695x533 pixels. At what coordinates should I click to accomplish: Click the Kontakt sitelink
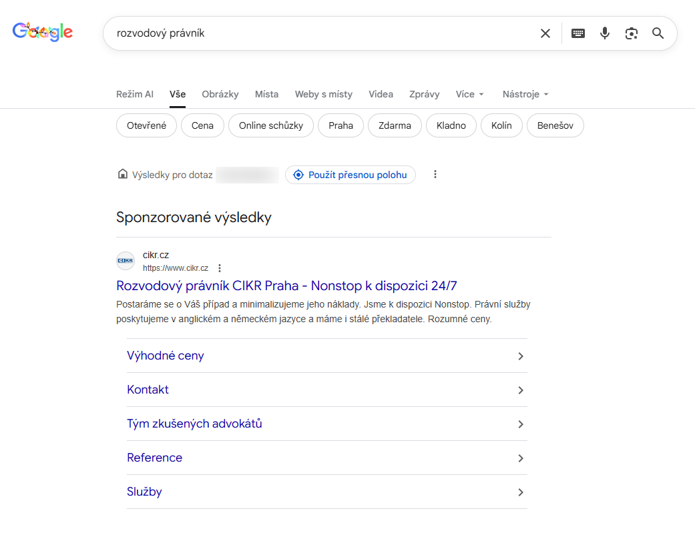coord(146,390)
